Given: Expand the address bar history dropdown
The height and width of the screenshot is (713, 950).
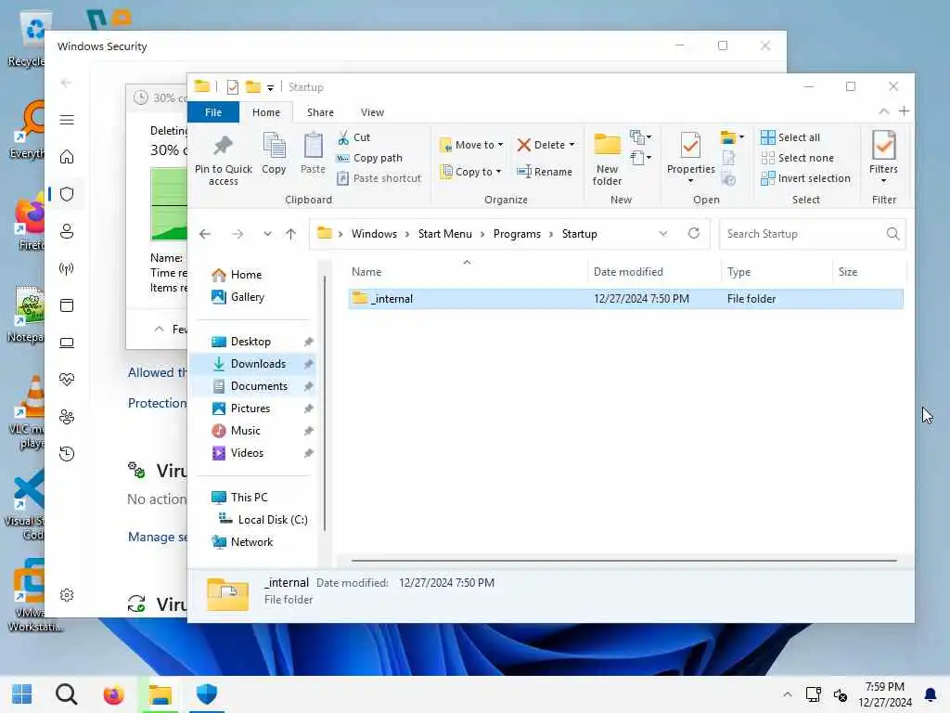Looking at the screenshot, I should pos(662,233).
